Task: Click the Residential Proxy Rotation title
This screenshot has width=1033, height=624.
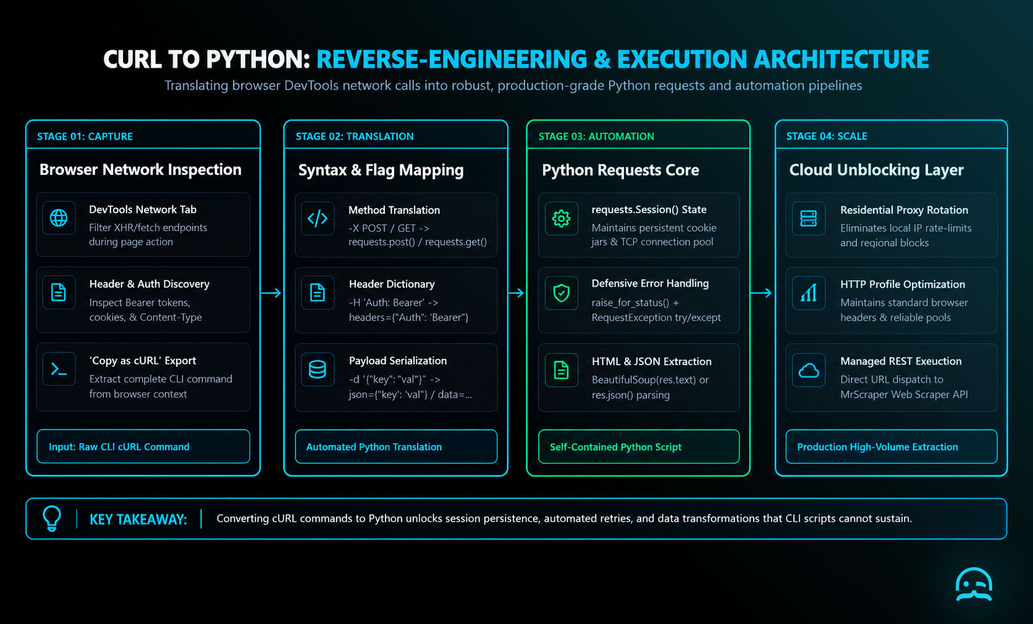Action: point(904,210)
